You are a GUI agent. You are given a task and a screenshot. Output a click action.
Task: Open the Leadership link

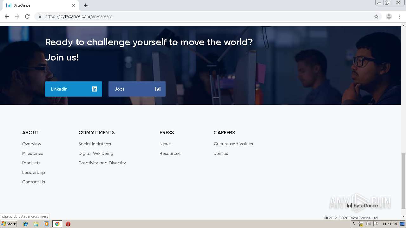tap(34, 172)
